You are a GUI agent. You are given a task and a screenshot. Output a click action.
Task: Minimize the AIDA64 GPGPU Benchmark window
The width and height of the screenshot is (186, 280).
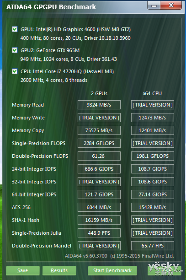tap(154, 6)
